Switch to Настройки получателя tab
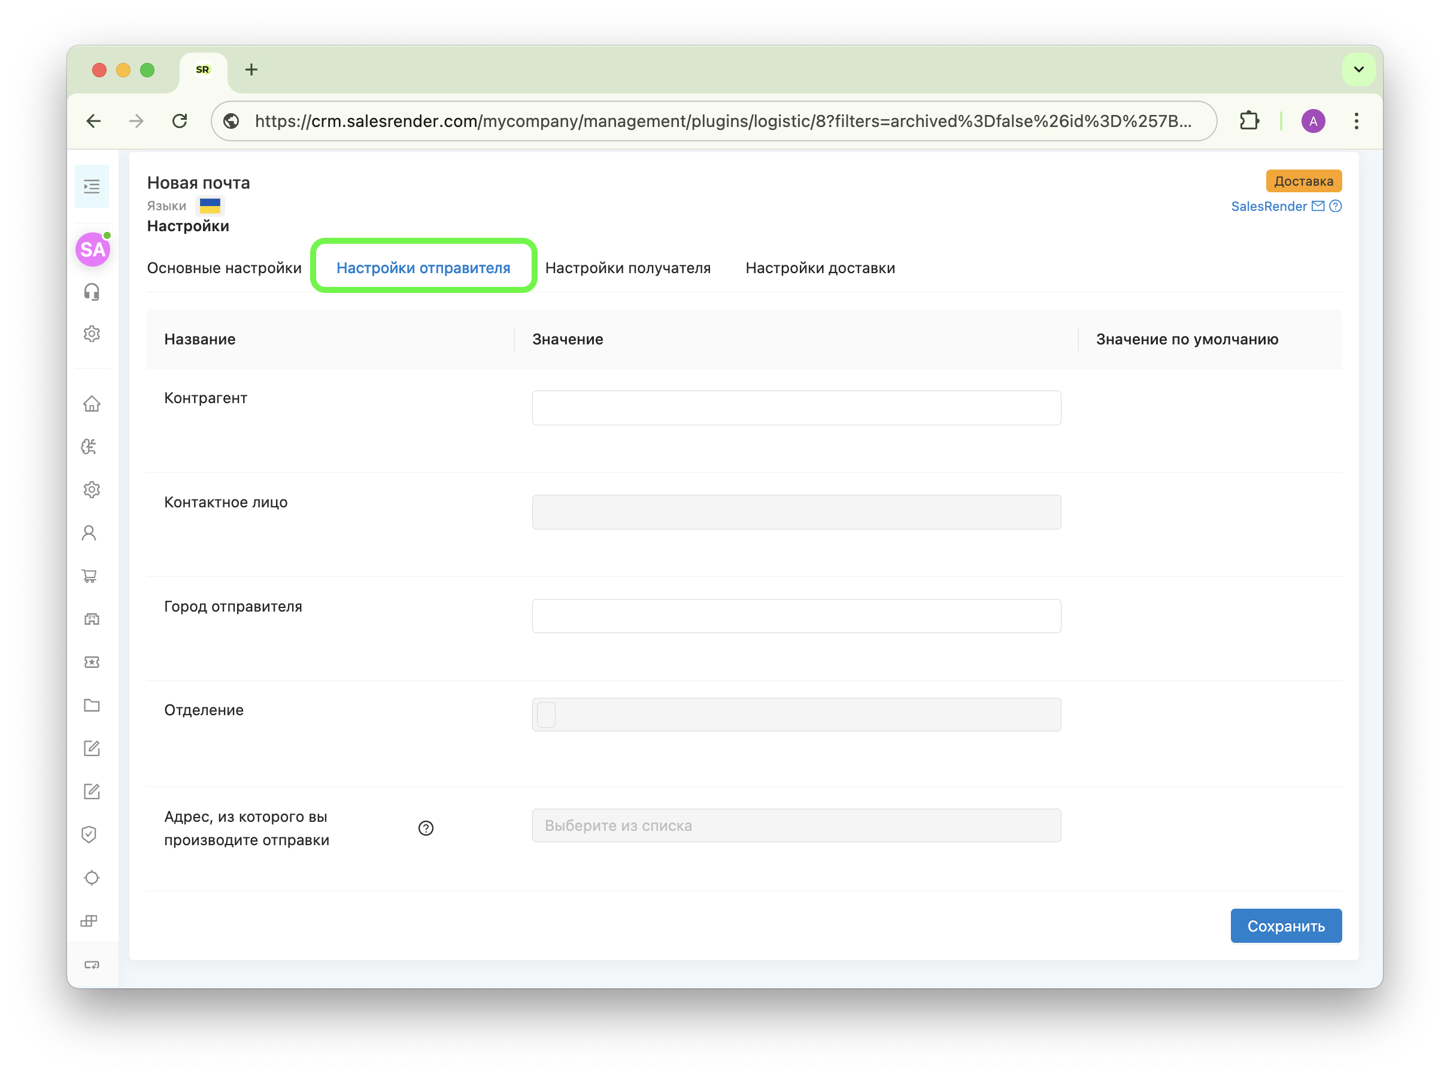This screenshot has height=1077, width=1450. (627, 268)
